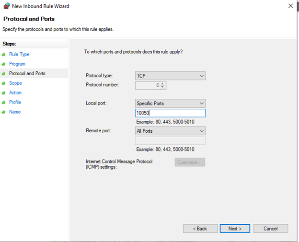Decrease protocol number with down spinner arrow
The image size is (299, 242).
tap(162, 87)
